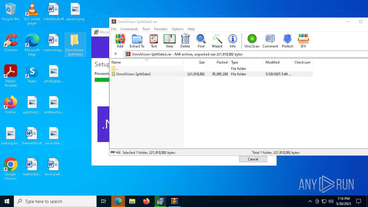Add an archive Comment
The image size is (368, 207).
point(270,41)
